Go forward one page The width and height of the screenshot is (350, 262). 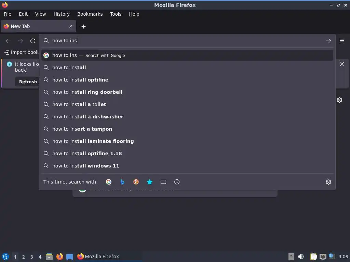[21, 41]
